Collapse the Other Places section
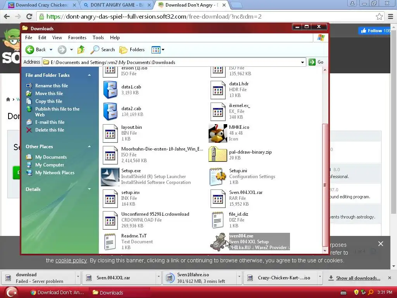The width and height of the screenshot is (397, 298). pos(90,146)
